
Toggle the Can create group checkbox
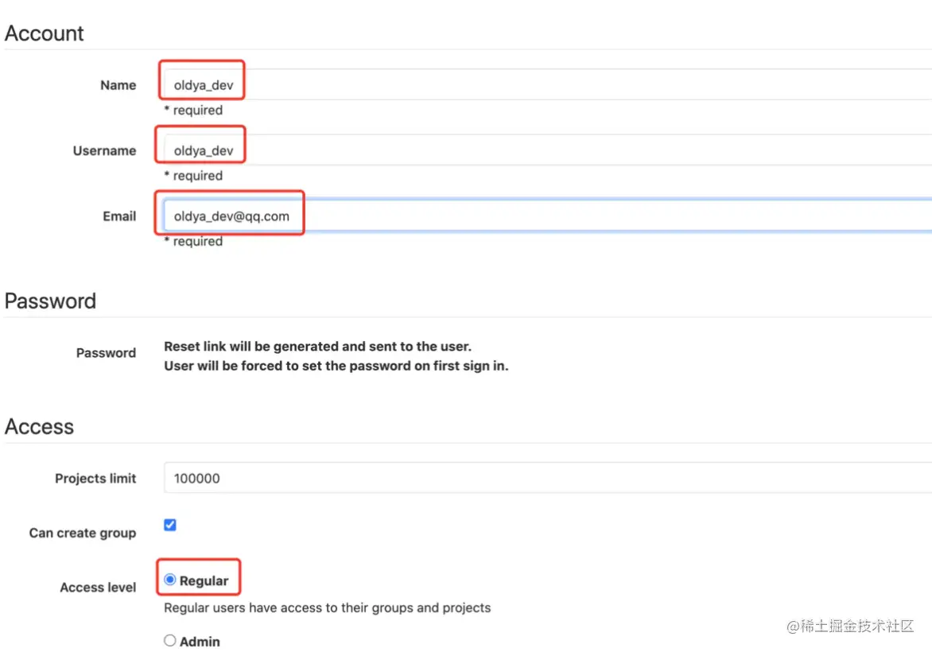169,525
